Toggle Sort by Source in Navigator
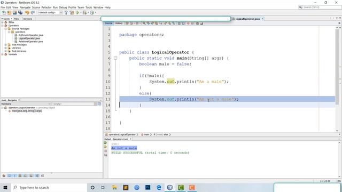342x192 pixels. pyautogui.click(x=42, y=175)
